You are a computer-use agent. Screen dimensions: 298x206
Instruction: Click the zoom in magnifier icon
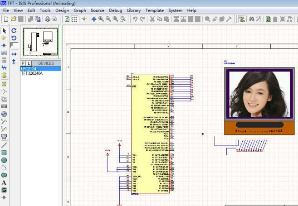coord(101,19)
